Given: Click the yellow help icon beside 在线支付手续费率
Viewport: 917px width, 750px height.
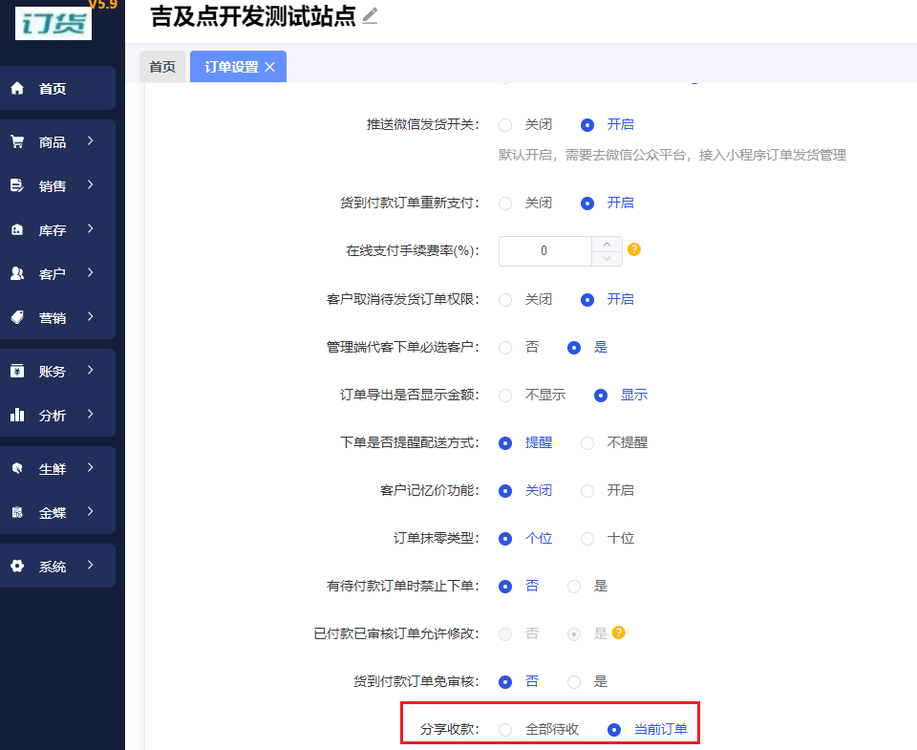Looking at the screenshot, I should pos(634,250).
